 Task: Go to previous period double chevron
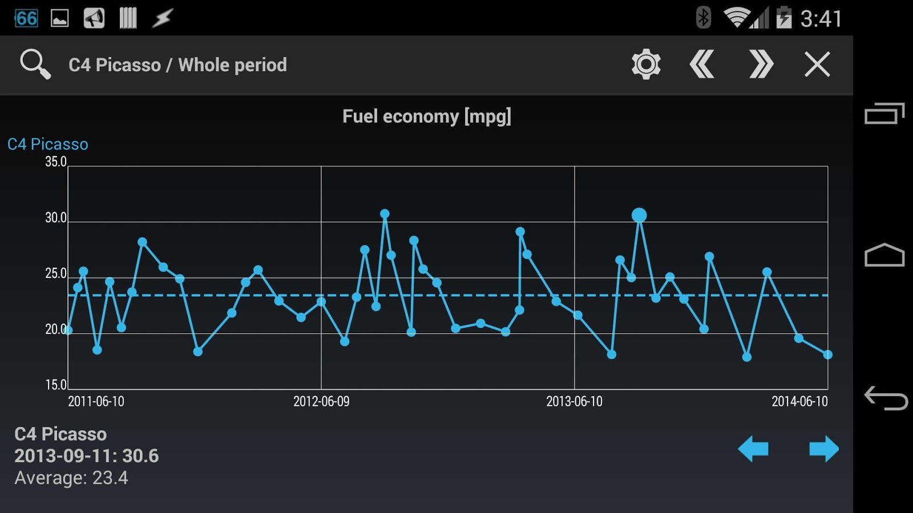[x=702, y=64]
